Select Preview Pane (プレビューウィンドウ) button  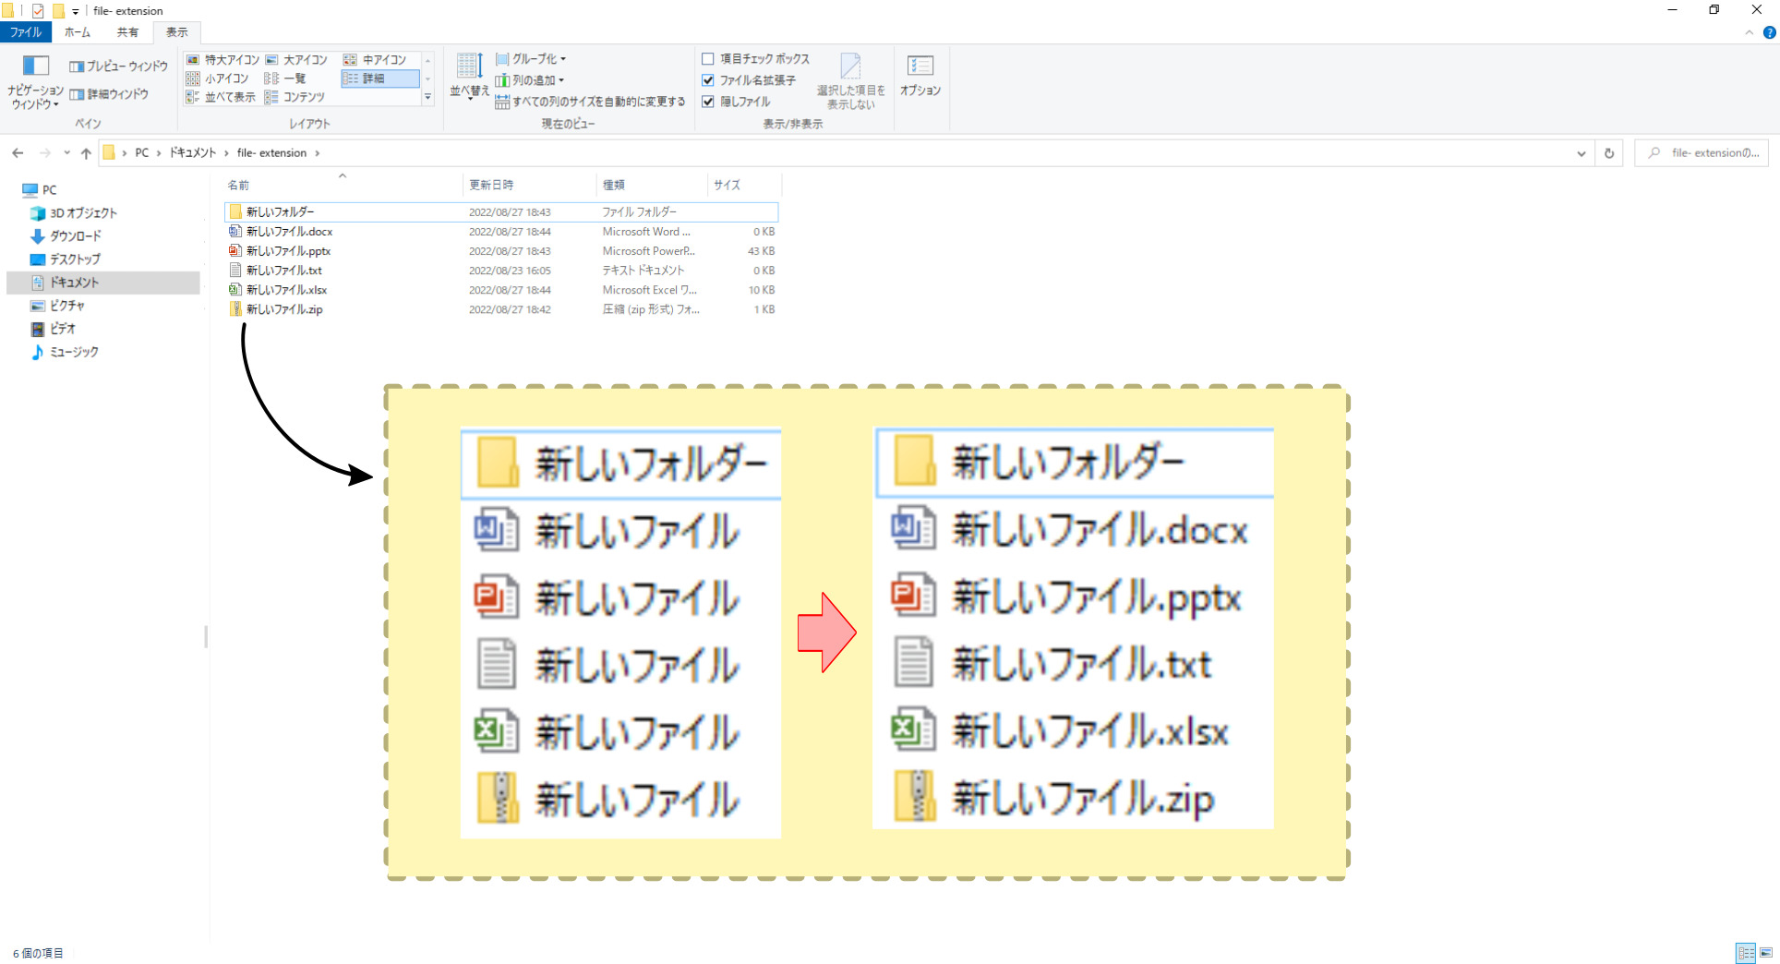tap(119, 66)
